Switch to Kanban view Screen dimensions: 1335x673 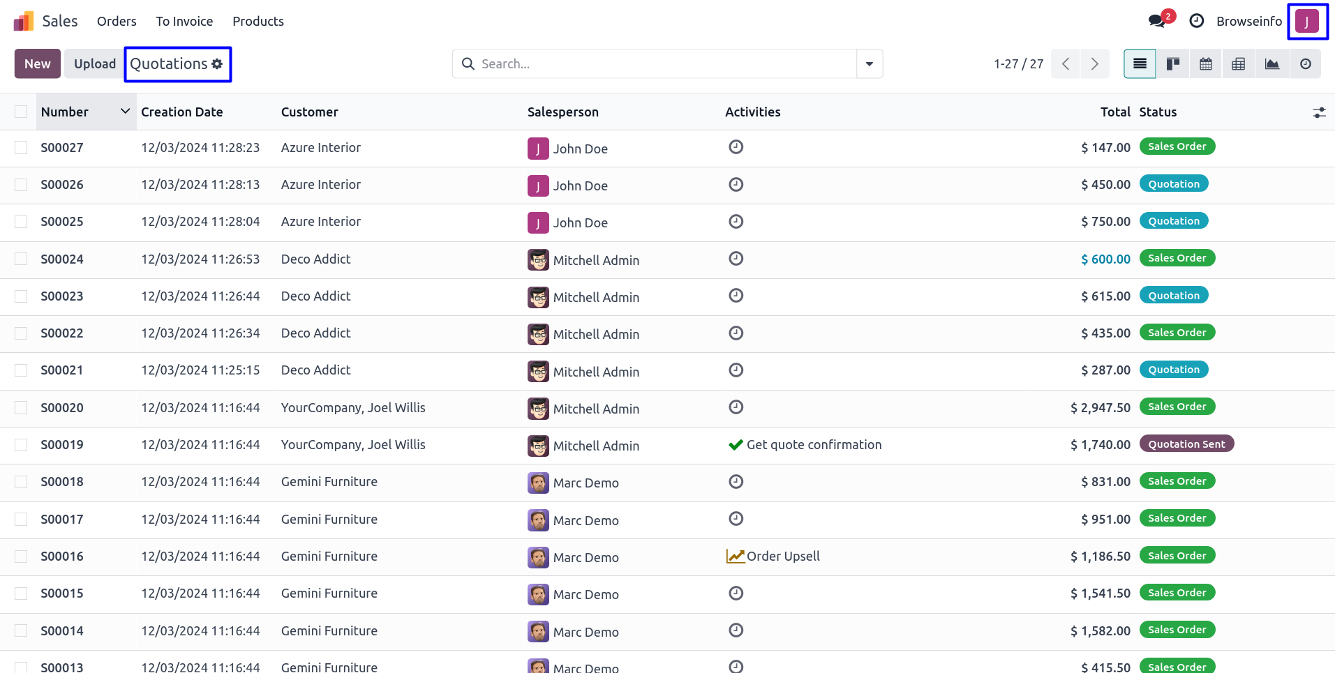click(x=1172, y=64)
